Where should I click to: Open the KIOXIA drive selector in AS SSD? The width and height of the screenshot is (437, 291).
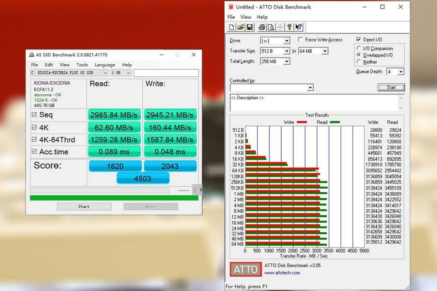click(69, 73)
